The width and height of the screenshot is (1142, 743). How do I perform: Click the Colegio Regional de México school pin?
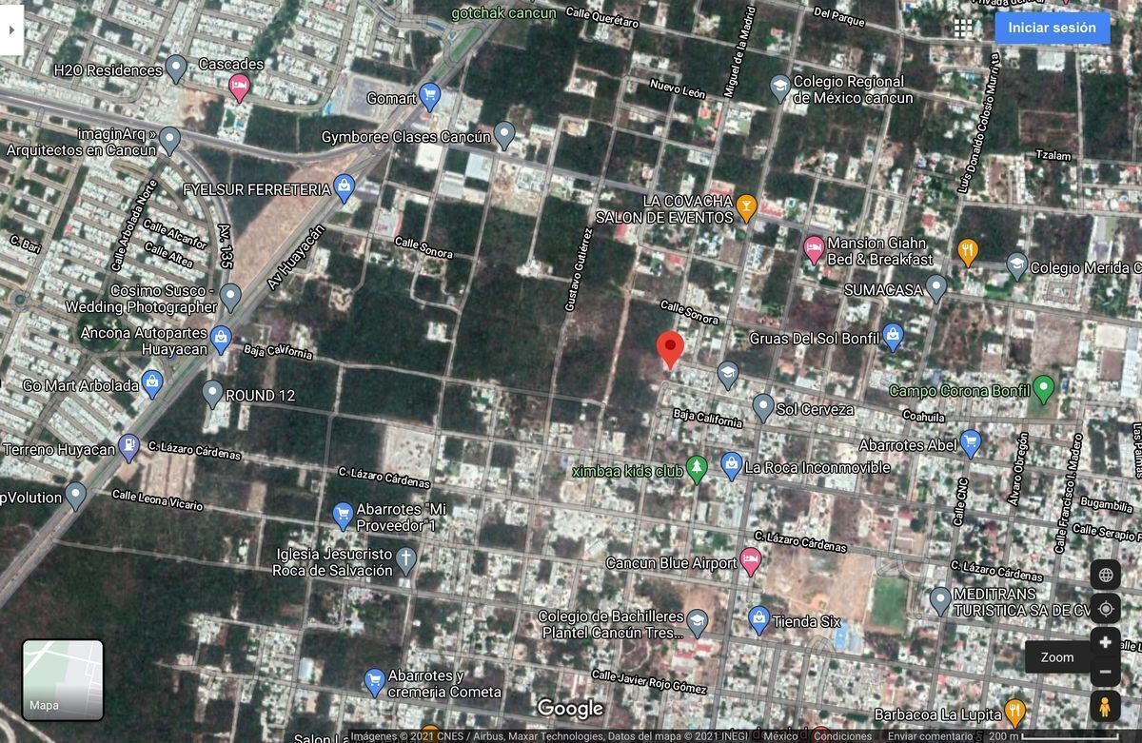tap(780, 88)
